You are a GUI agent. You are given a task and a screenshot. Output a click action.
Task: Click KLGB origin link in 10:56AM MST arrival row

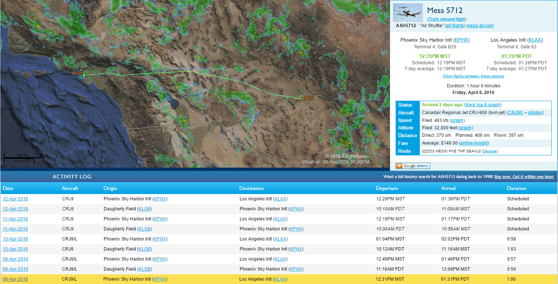click(x=145, y=229)
